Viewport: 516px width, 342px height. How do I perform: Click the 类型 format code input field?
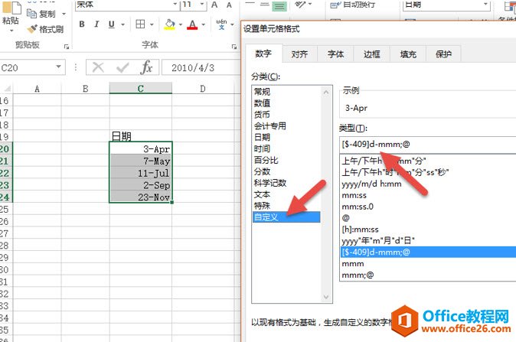427,143
